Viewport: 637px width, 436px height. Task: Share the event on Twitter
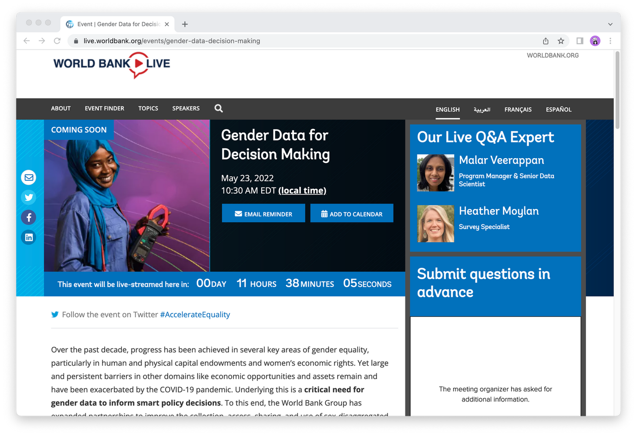[x=29, y=197]
